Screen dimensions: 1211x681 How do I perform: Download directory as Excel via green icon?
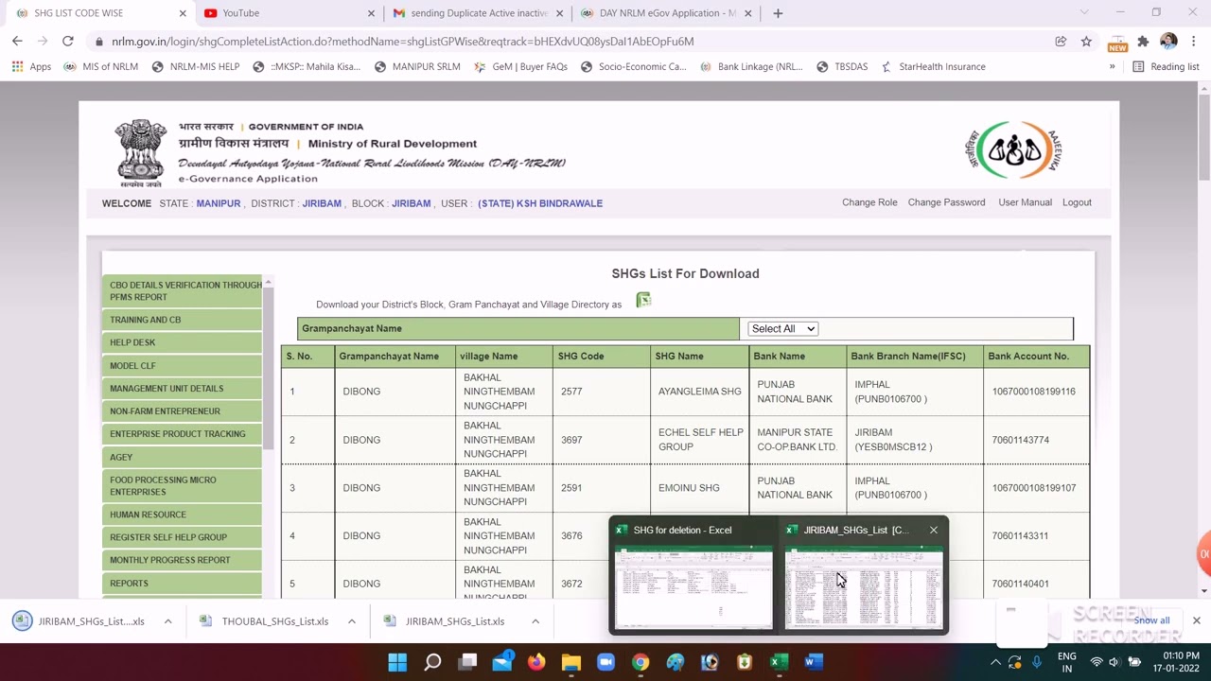(643, 301)
